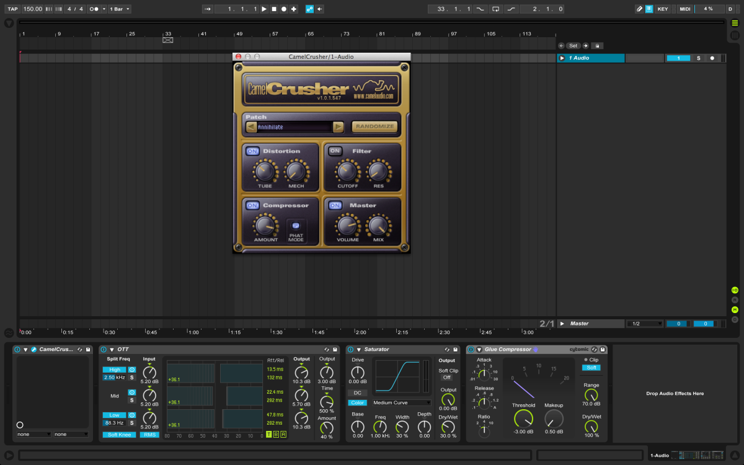Select the previous CamelCrusher patch
The height and width of the screenshot is (465, 744).
(x=251, y=127)
